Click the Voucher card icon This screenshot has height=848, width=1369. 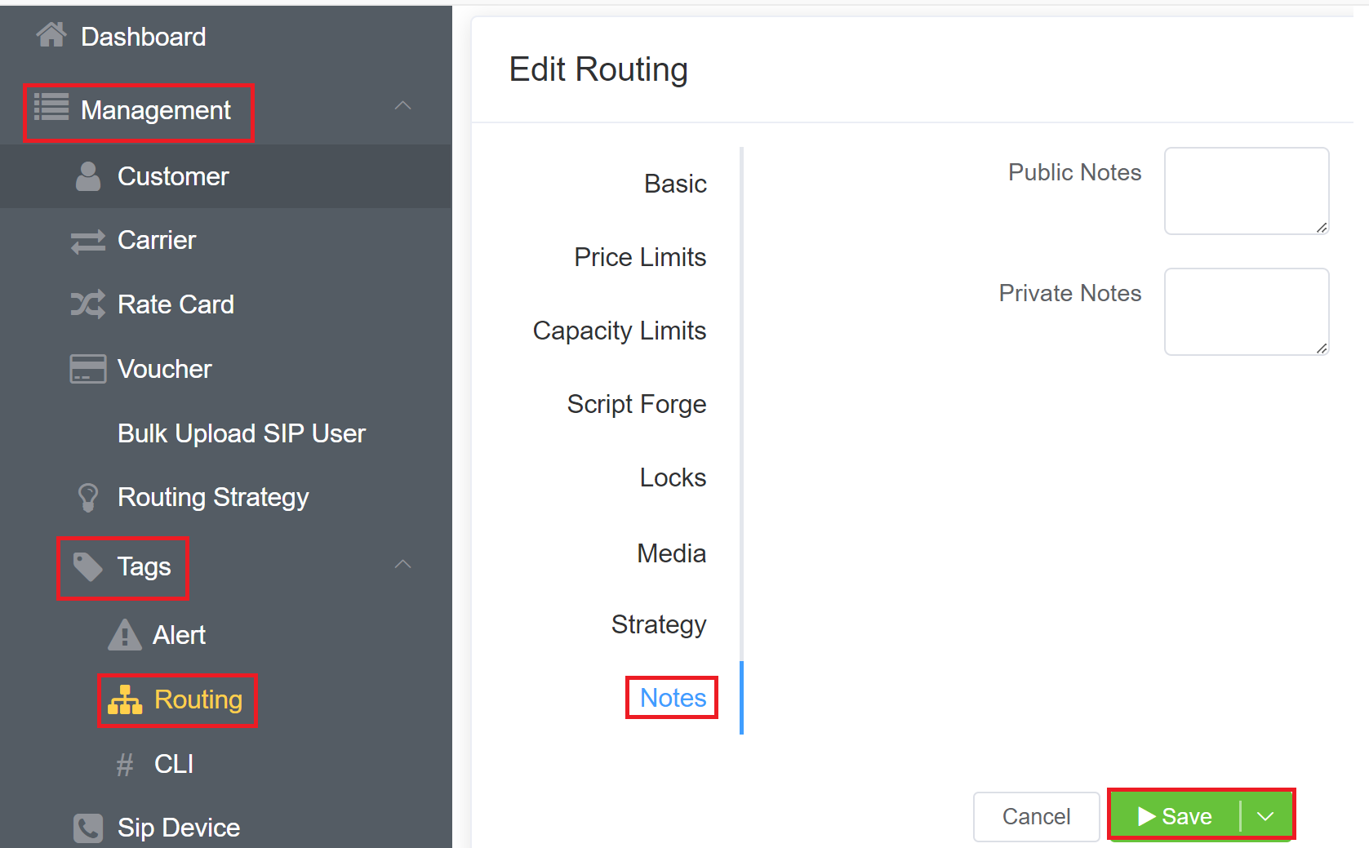click(87, 369)
